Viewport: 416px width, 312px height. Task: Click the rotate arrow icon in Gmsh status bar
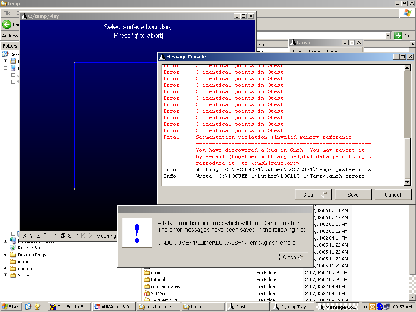(45, 236)
